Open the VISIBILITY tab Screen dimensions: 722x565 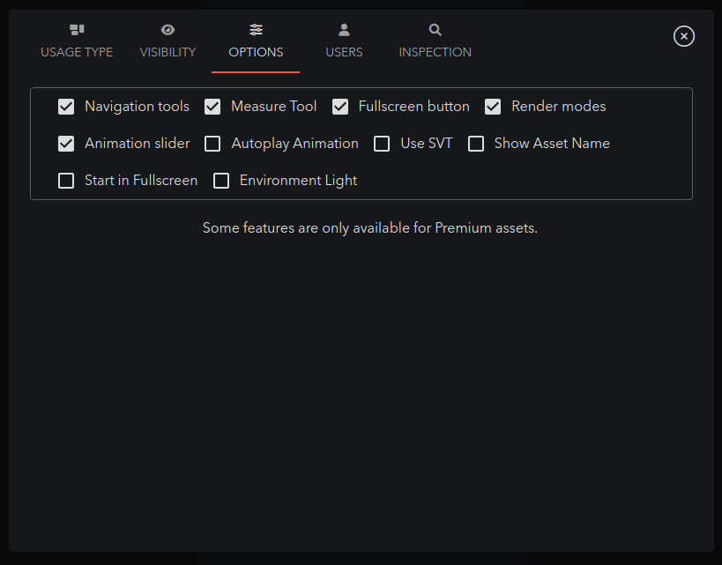coord(167,52)
